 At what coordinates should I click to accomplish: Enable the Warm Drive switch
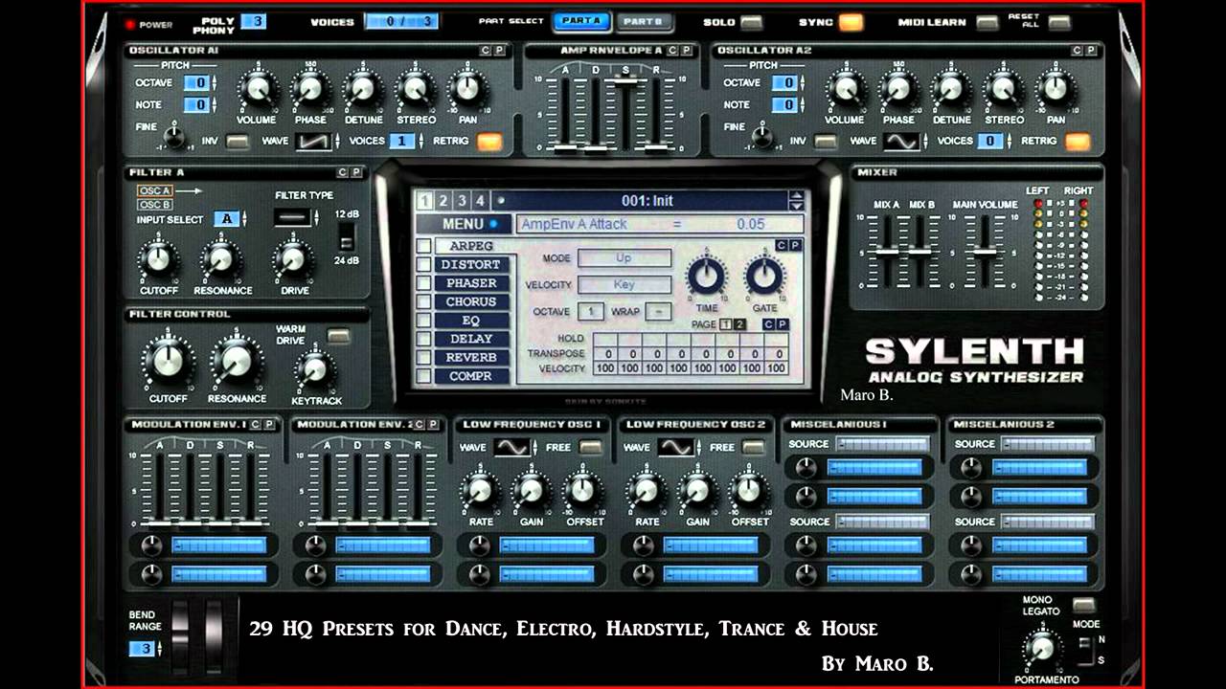(338, 336)
